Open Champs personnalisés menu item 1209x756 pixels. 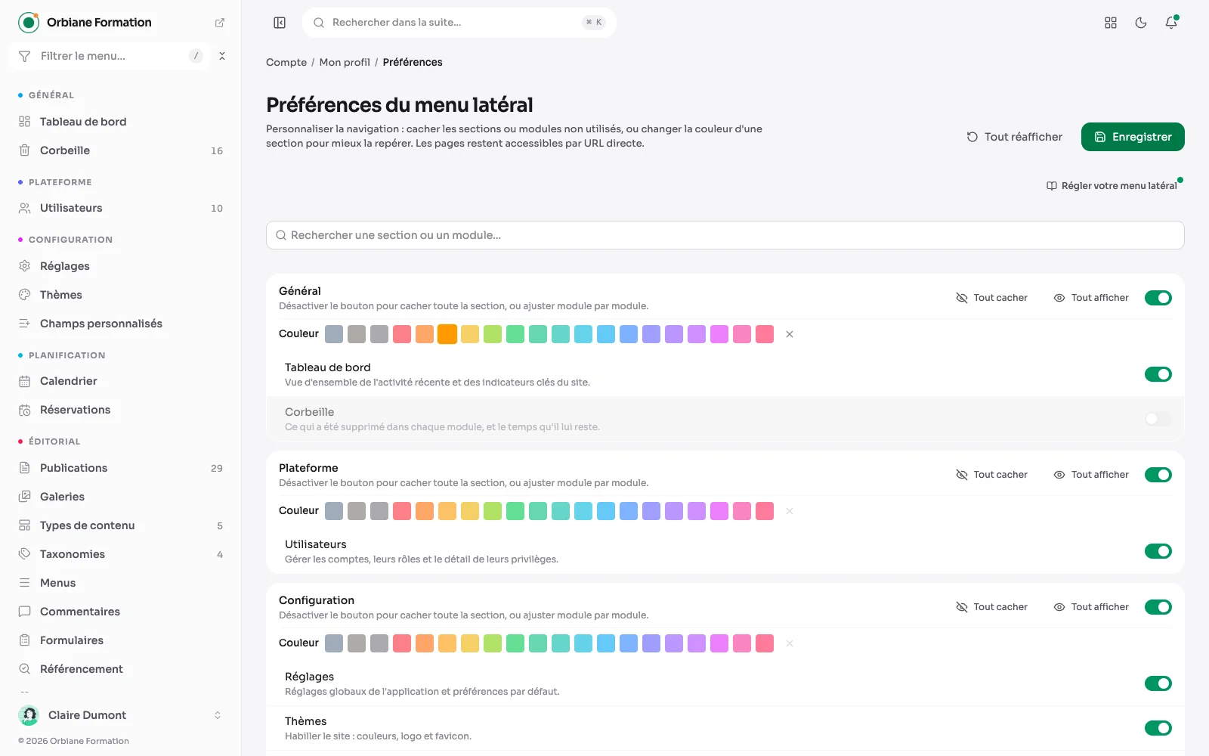tap(121, 324)
